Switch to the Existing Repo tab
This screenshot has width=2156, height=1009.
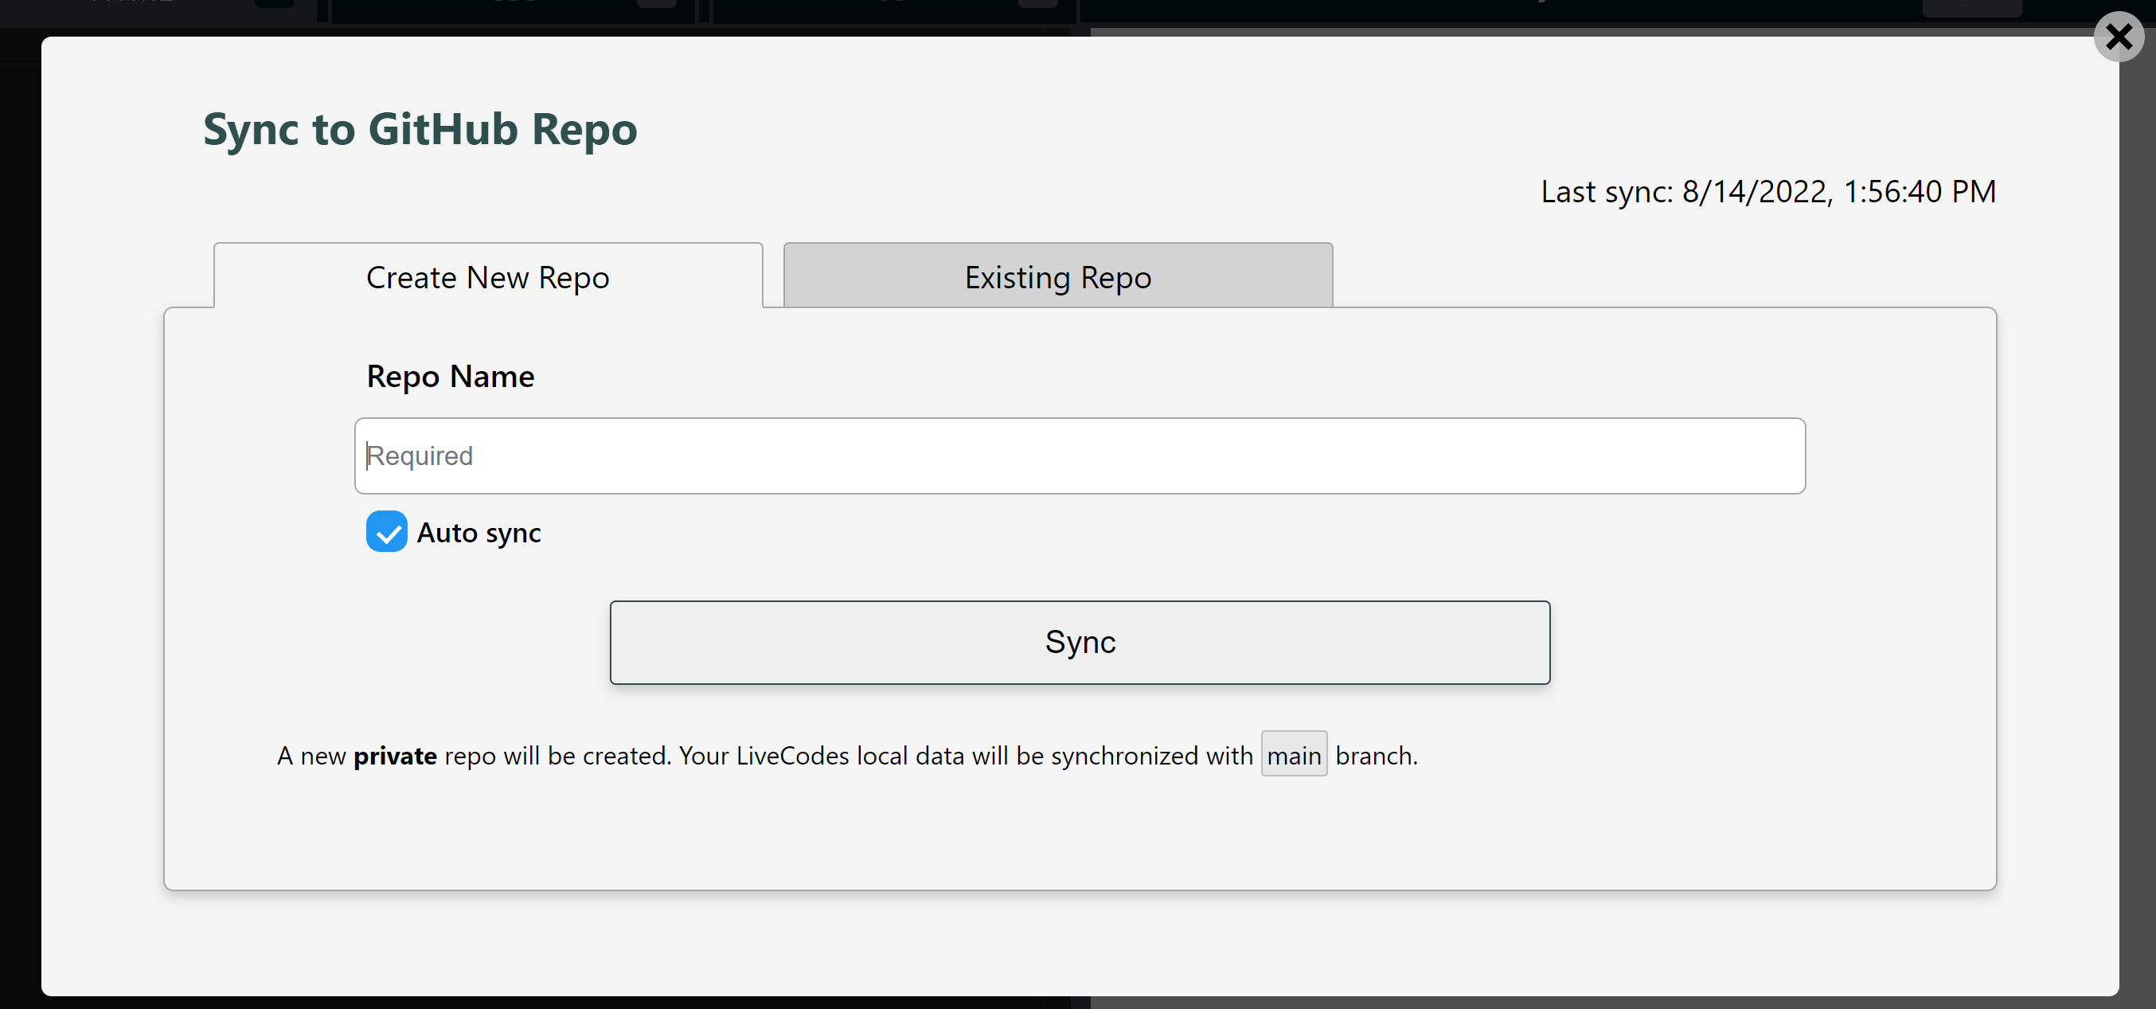[x=1057, y=276]
